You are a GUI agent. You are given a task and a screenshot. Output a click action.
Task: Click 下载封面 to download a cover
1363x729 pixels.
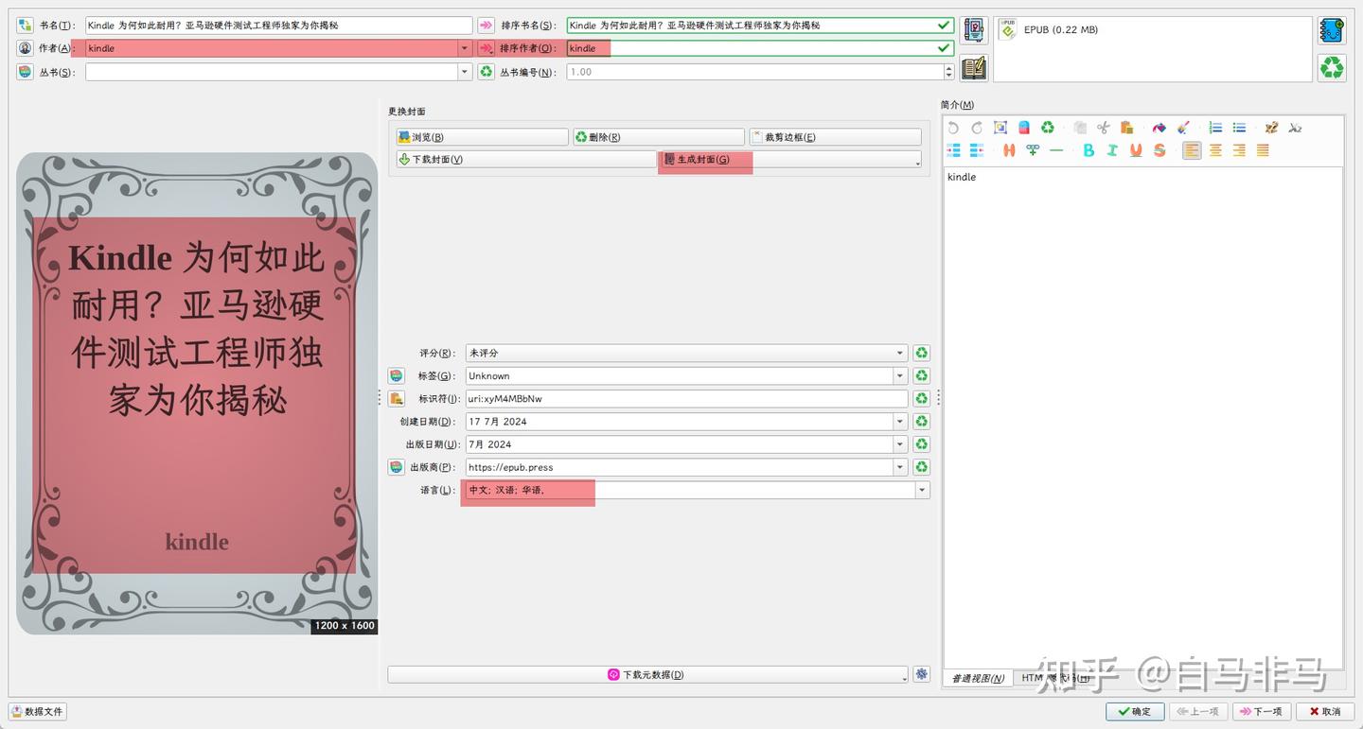[526, 160]
